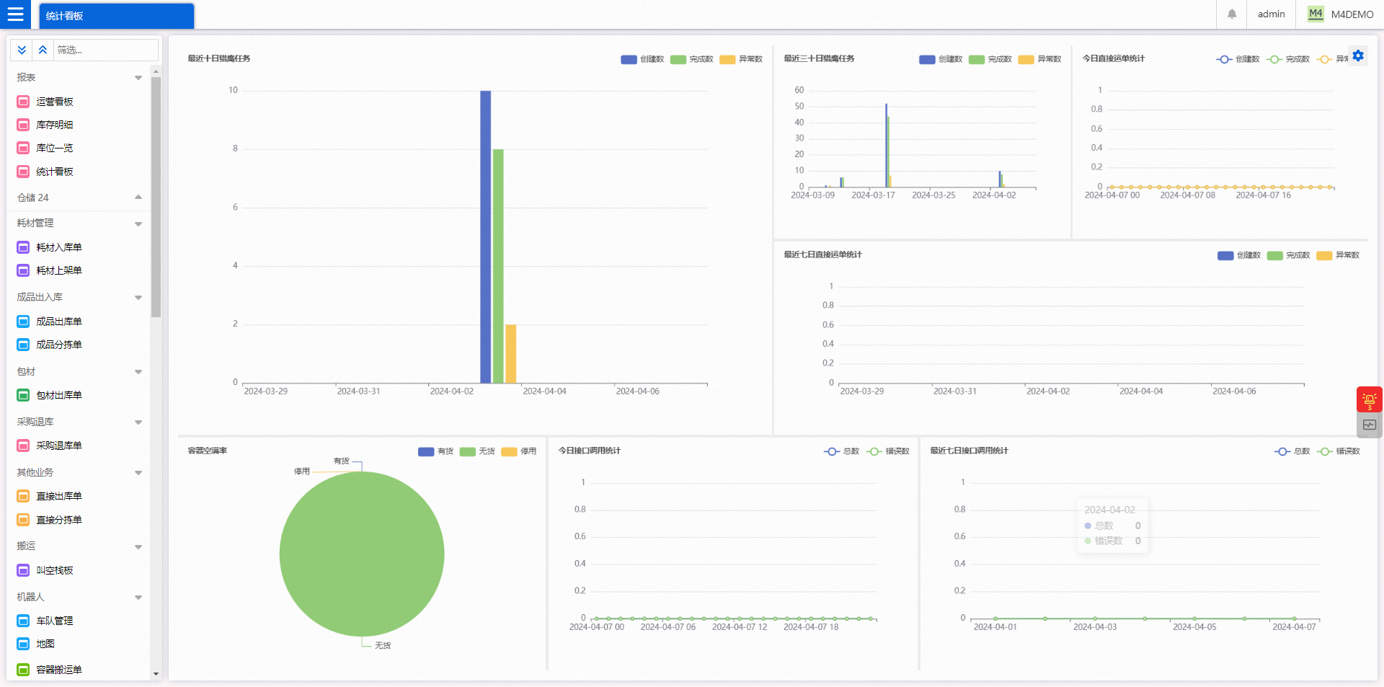Collapse the 仓储 24 section

138,198
